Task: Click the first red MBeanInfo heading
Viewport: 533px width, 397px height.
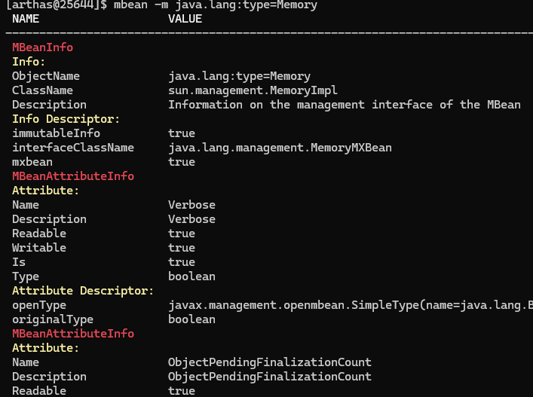Action: click(x=43, y=47)
